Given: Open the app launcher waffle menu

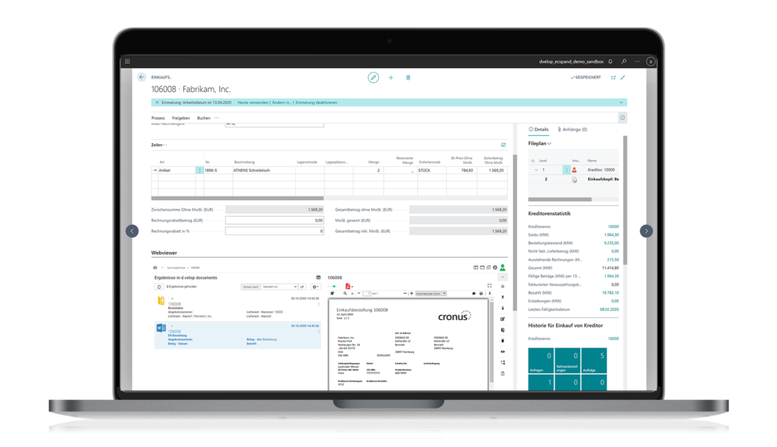Looking at the screenshot, I should click(x=127, y=61).
